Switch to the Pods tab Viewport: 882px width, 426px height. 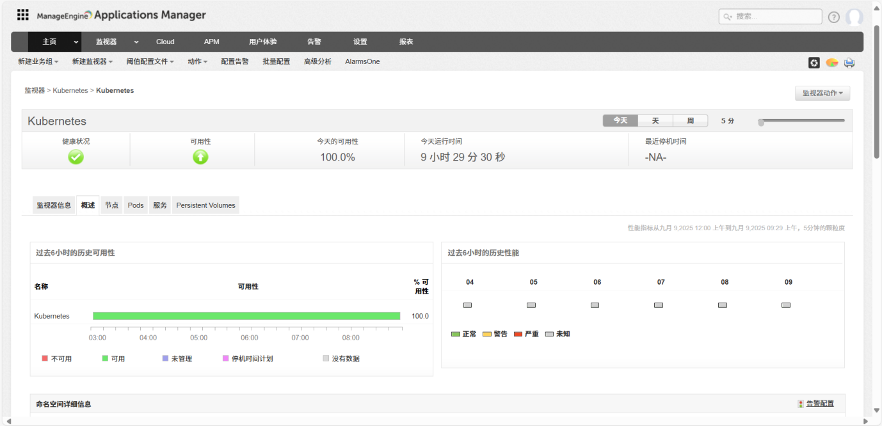[x=135, y=205]
